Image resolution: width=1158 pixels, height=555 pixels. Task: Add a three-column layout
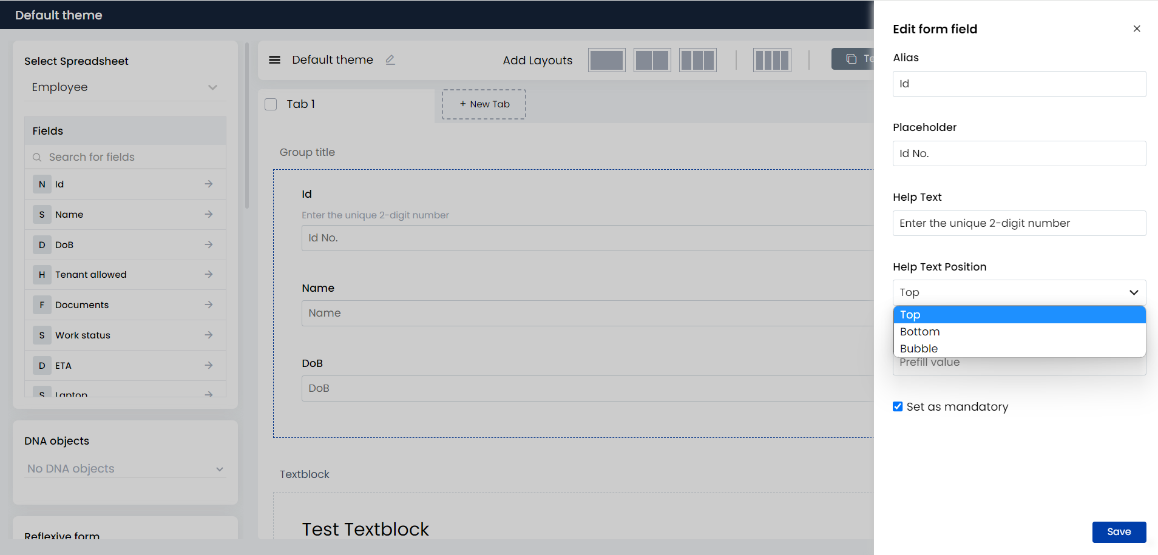(698, 60)
